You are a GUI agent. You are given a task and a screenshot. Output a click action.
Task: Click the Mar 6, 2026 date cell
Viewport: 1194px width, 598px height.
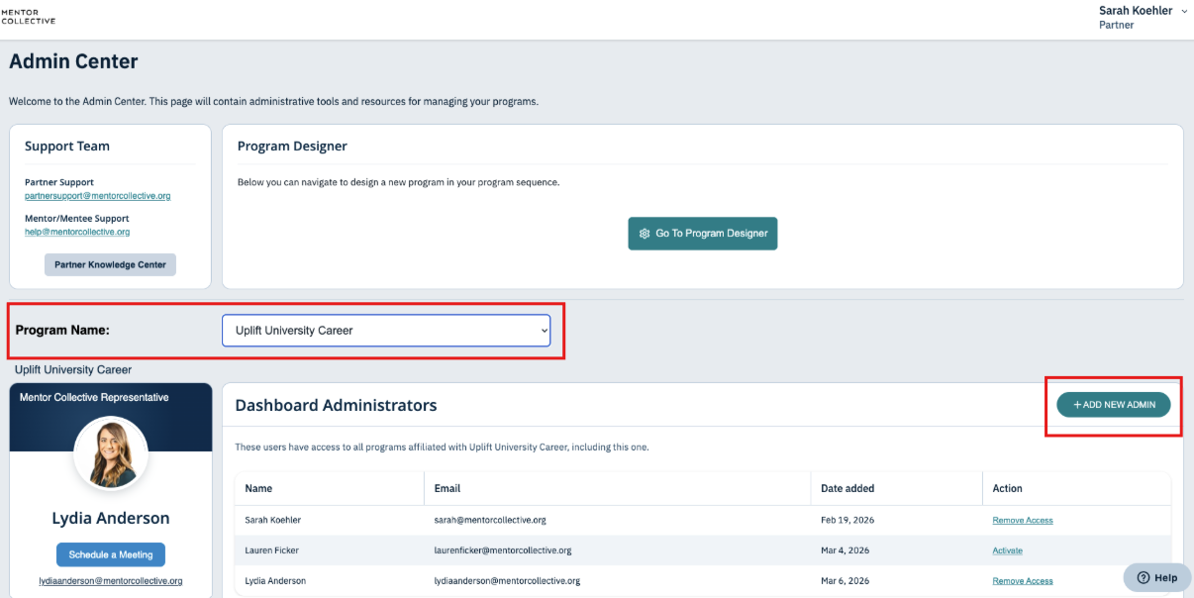(x=845, y=581)
